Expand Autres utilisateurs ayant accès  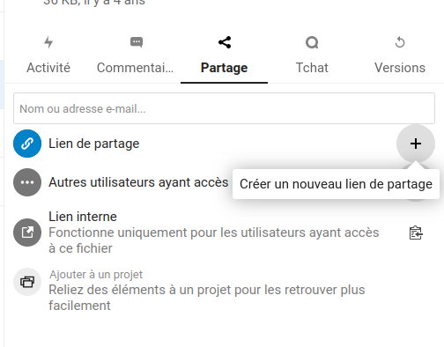point(138,182)
